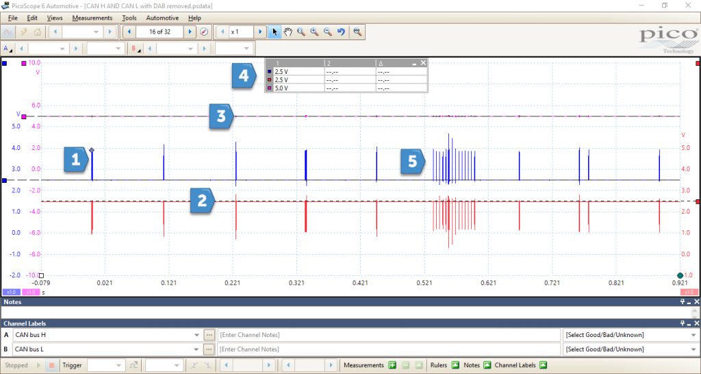Start capture with the play arrow

38,365
